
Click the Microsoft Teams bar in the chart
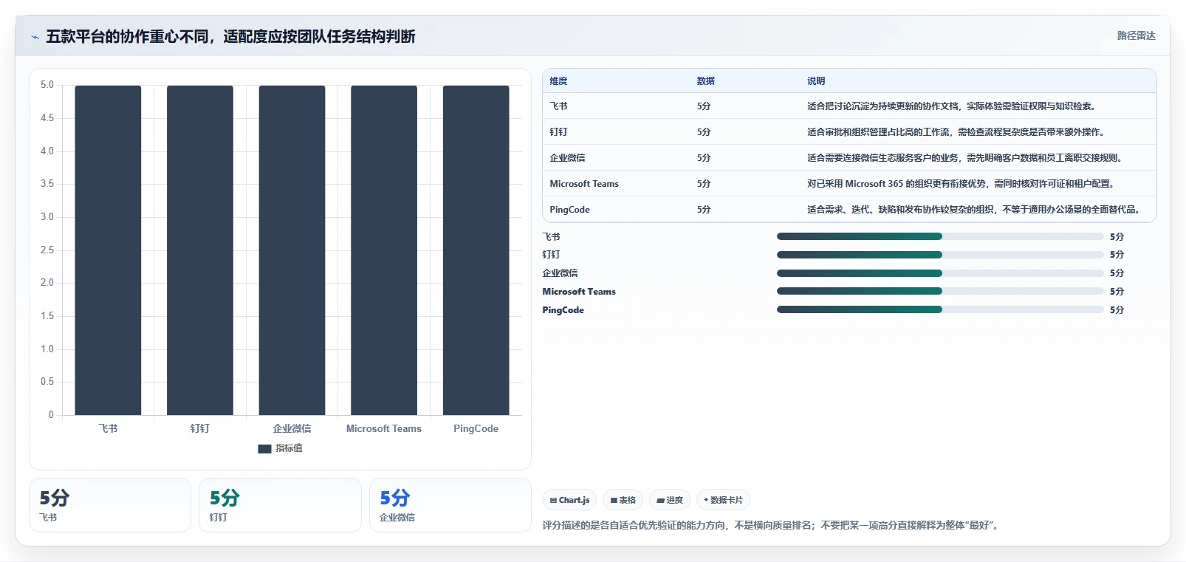(x=384, y=250)
